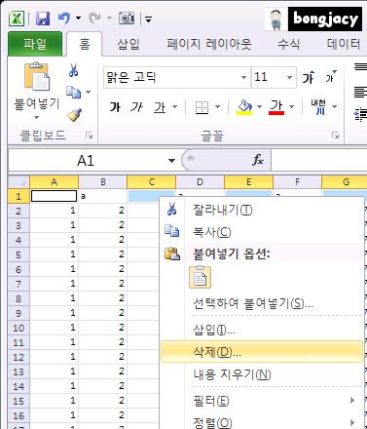This screenshot has height=429, width=367.
Task: Click the fx Insert Function button
Action: (258, 160)
